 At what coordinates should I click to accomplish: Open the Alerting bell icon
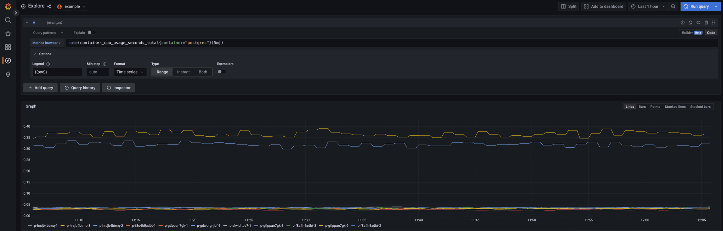[8, 74]
